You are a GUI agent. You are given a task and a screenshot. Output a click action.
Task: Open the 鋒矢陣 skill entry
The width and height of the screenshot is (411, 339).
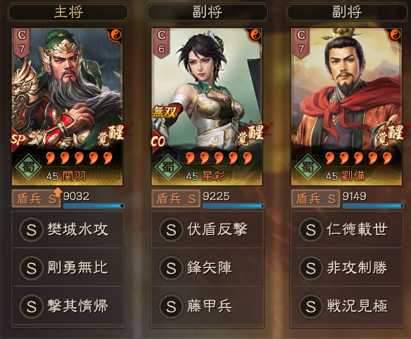(x=207, y=267)
